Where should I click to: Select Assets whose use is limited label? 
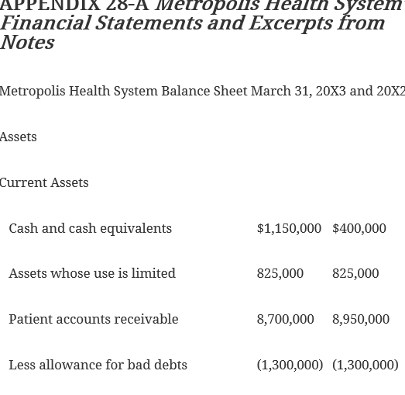pyautogui.click(x=92, y=273)
